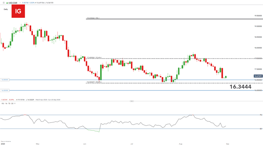This screenshot has height=145, width=263.
Task: Click the green market-open status dot
Action: (7, 3)
